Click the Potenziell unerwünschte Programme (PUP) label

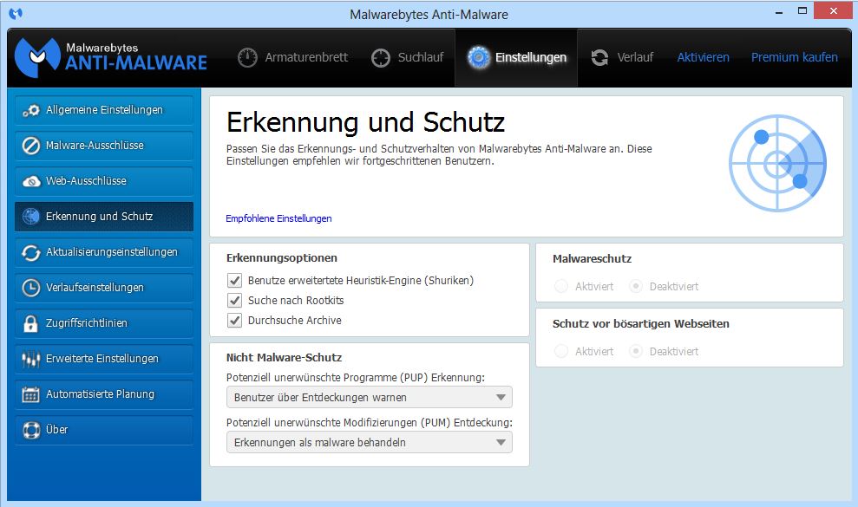(x=356, y=377)
